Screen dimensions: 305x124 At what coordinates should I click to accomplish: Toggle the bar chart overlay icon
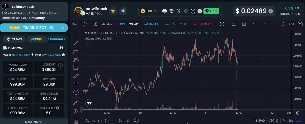pos(244,24)
